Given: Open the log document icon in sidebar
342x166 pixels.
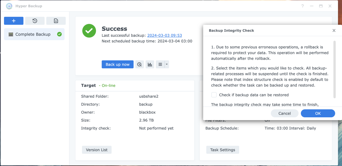Looking at the screenshot, I should [56, 21].
